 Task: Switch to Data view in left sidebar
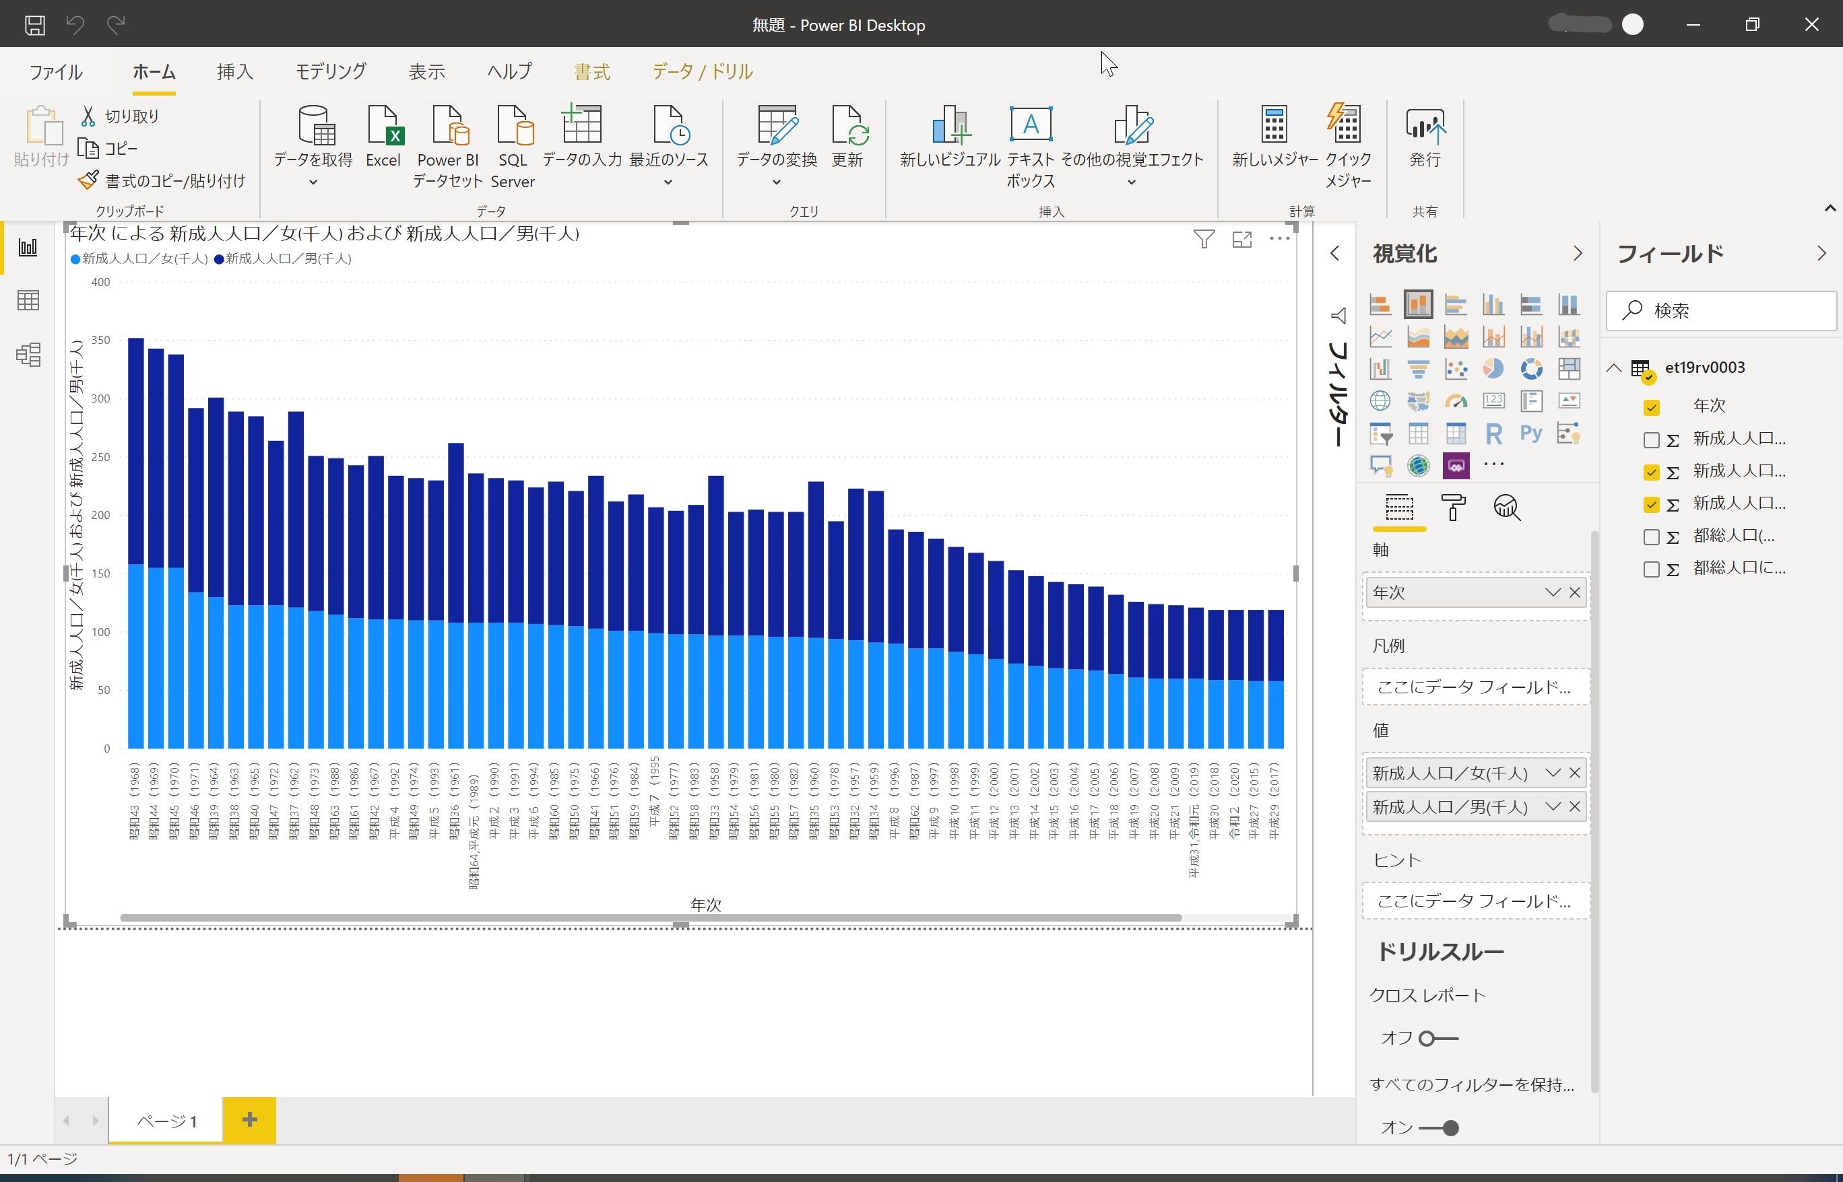28,301
